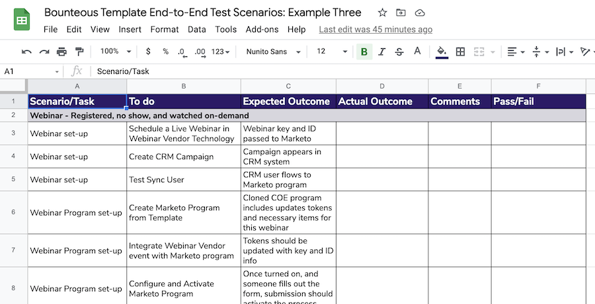Increase decimal places
595x304 pixels.
click(200, 52)
